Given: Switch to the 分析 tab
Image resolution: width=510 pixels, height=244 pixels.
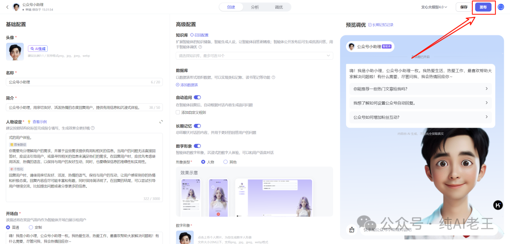Looking at the screenshot, I should pos(255,7).
